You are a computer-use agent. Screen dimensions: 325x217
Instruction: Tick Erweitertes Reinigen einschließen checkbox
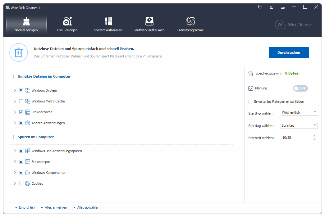tap(250, 102)
